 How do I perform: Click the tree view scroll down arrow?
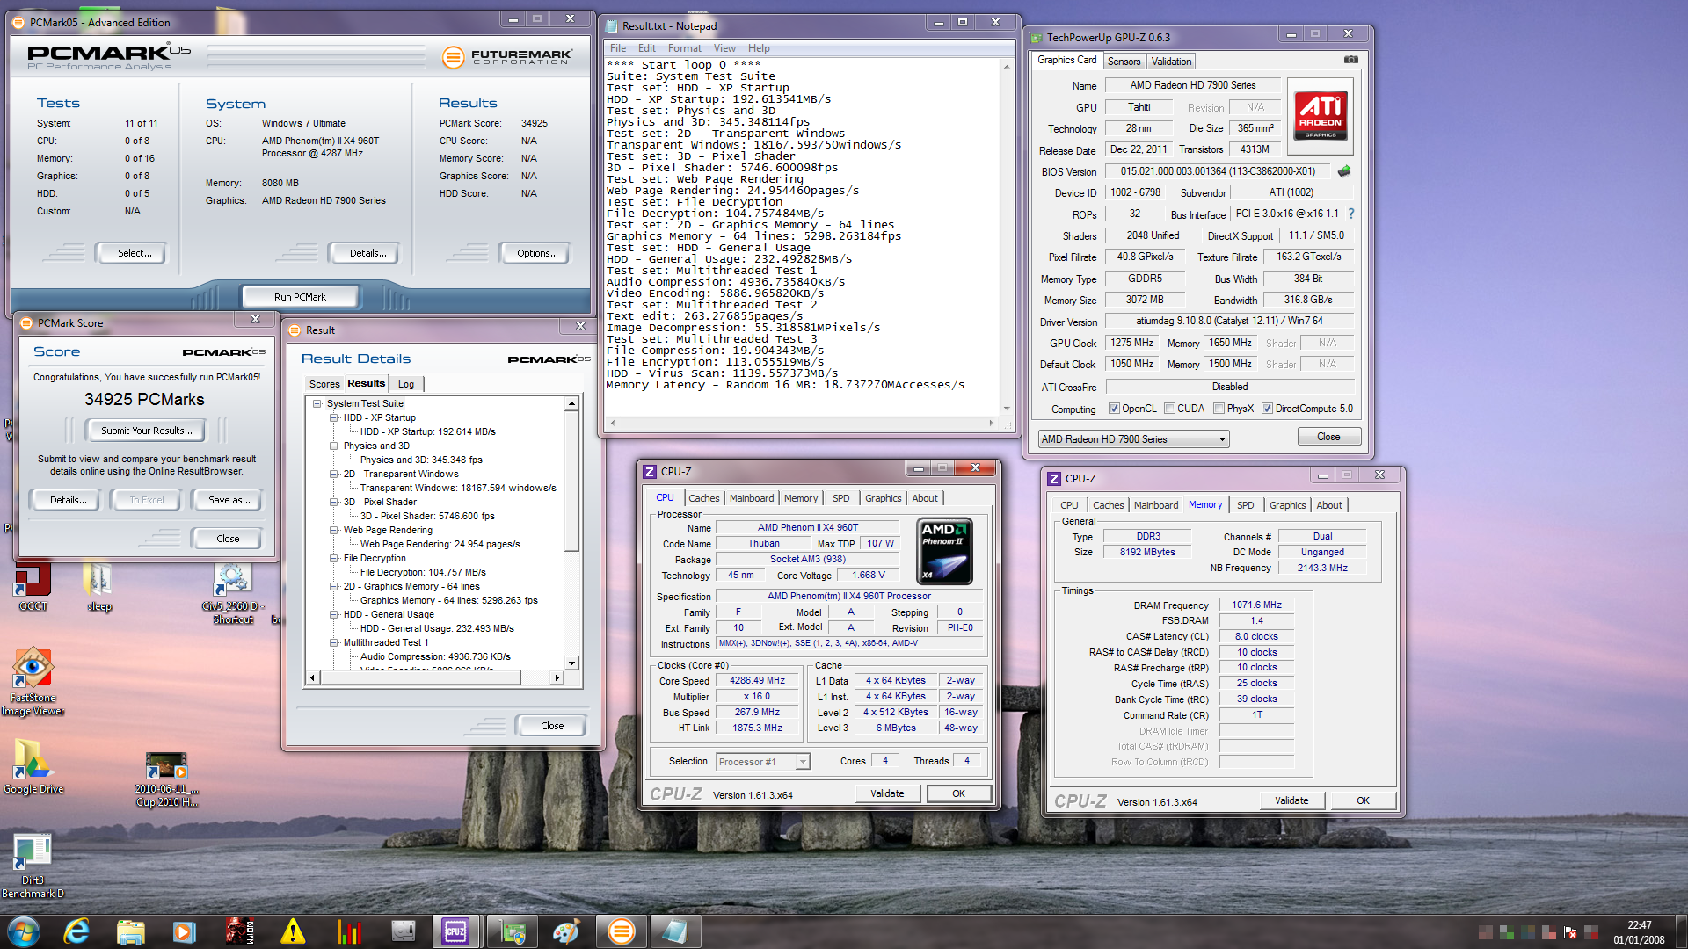click(571, 663)
